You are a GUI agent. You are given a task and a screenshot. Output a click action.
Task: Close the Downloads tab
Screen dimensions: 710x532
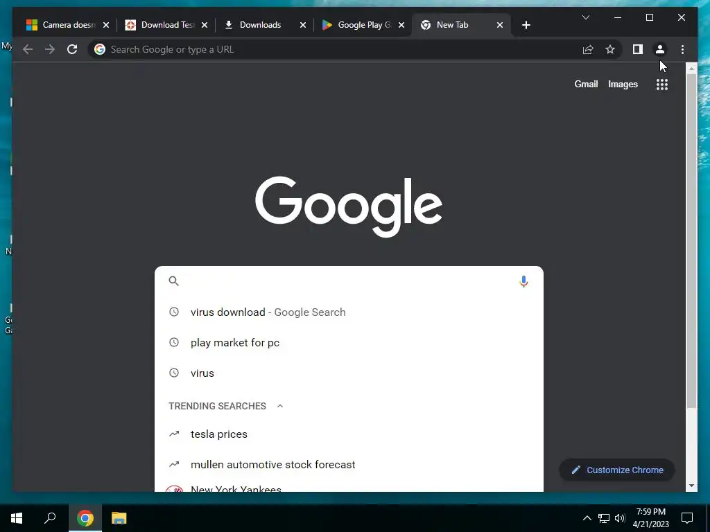(x=303, y=25)
